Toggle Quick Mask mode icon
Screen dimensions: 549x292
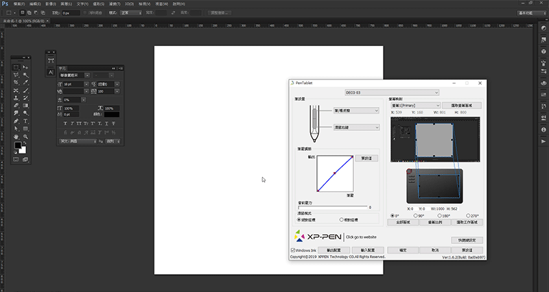point(16,160)
